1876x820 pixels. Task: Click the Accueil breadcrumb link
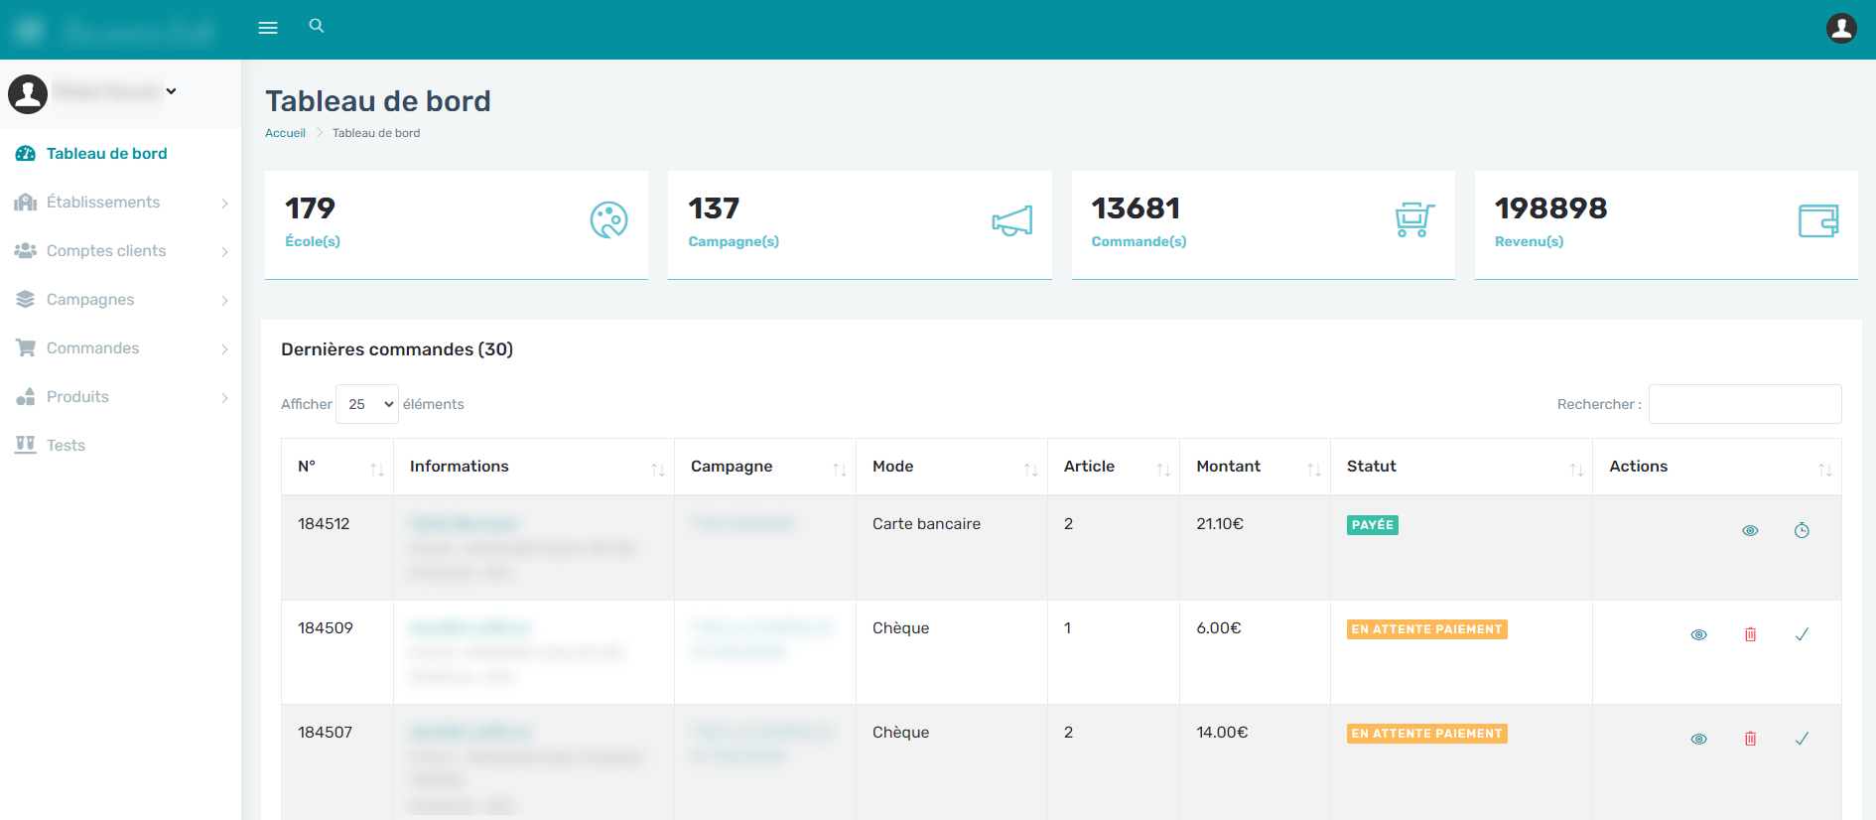tap(285, 133)
